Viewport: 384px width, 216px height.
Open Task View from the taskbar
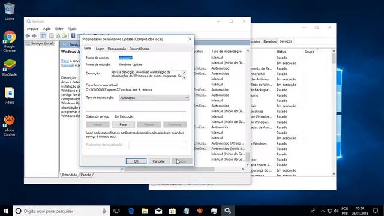(x=116, y=211)
